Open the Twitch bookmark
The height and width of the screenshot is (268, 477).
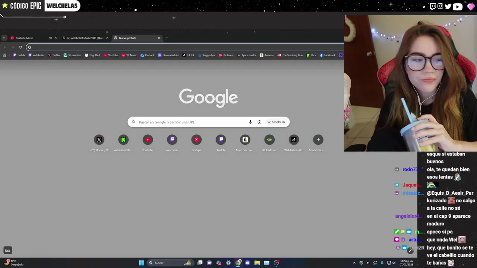(19, 55)
